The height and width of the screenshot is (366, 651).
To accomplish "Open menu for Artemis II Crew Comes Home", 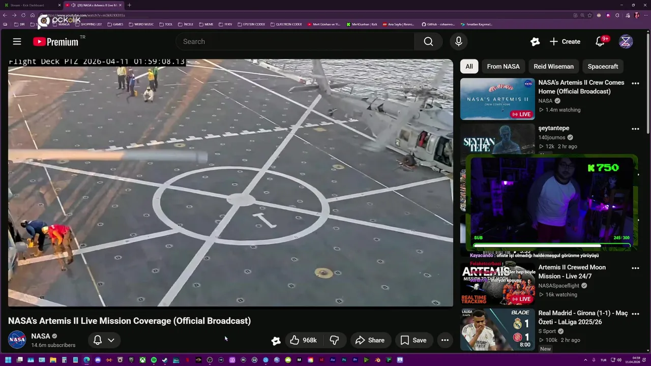I will (x=635, y=83).
